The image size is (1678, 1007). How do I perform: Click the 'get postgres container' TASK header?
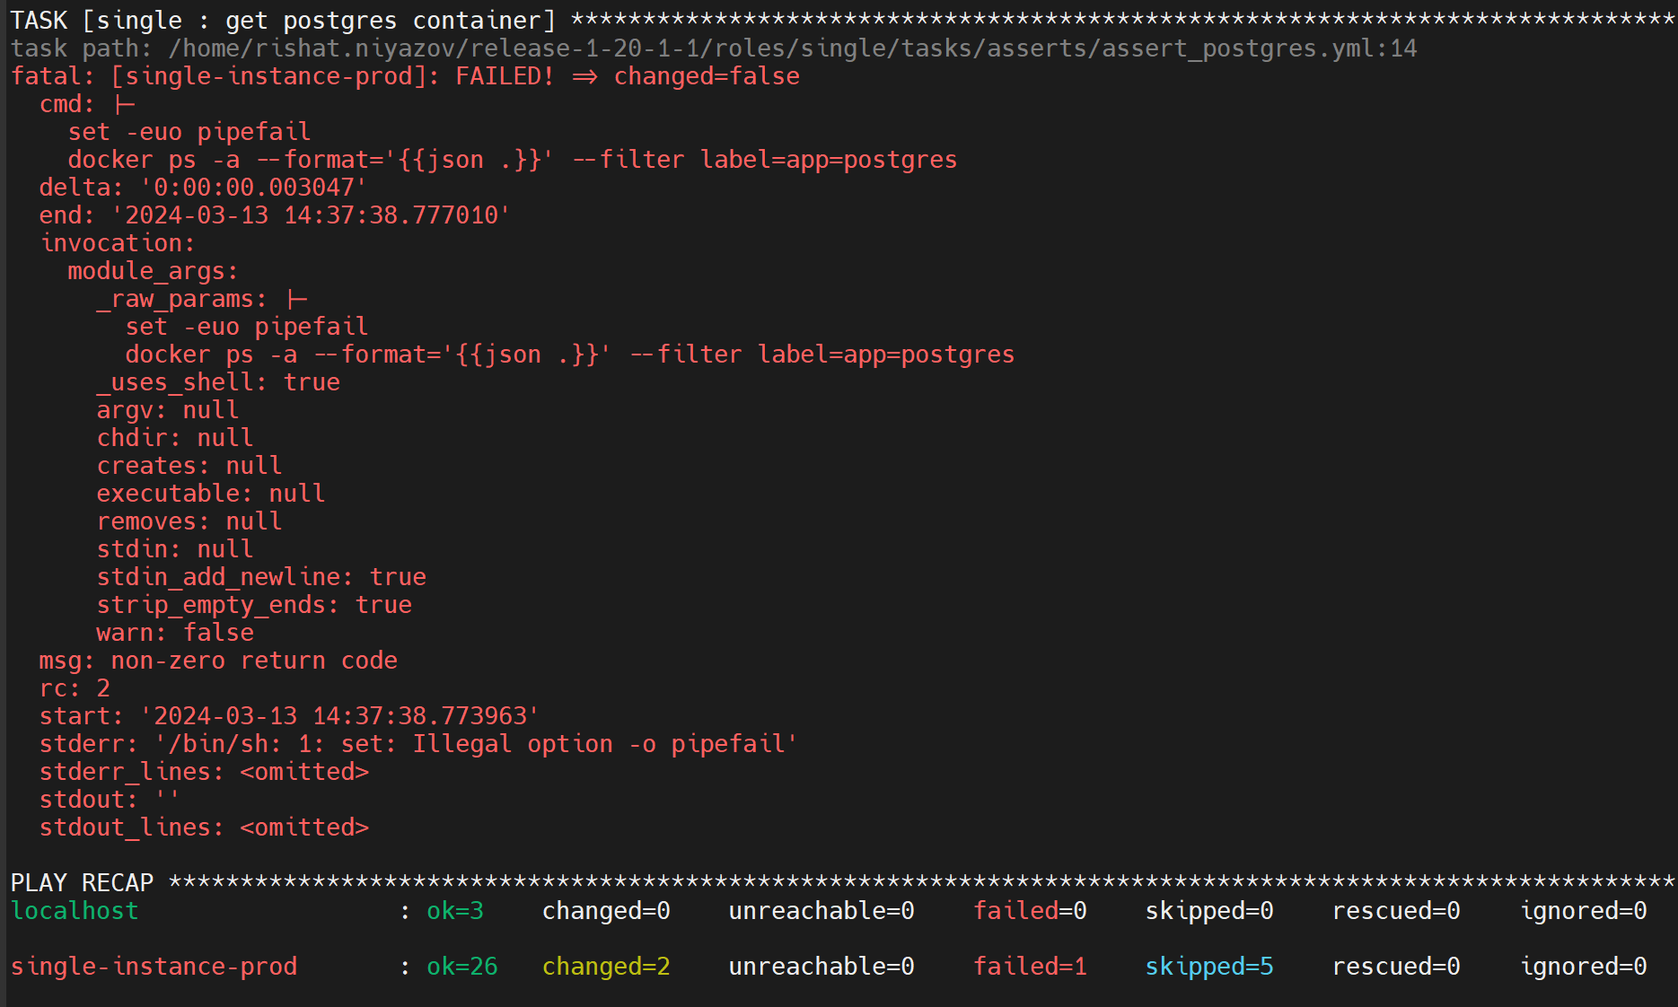coord(283,20)
